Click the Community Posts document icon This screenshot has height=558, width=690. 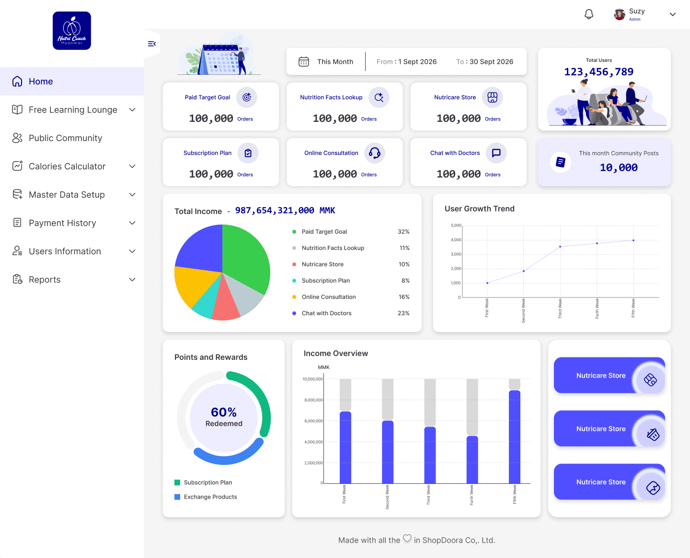pos(561,162)
